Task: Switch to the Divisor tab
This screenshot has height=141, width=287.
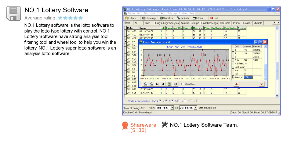Action: (247, 23)
